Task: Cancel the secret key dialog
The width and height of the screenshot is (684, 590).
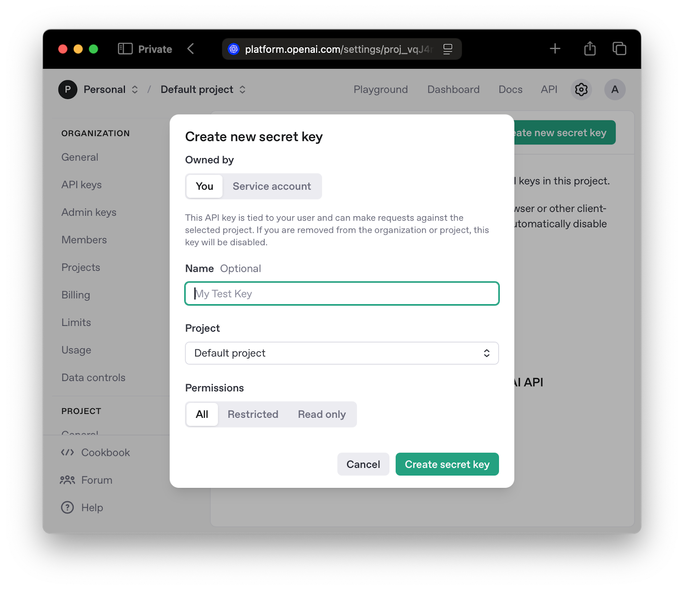Action: (363, 464)
